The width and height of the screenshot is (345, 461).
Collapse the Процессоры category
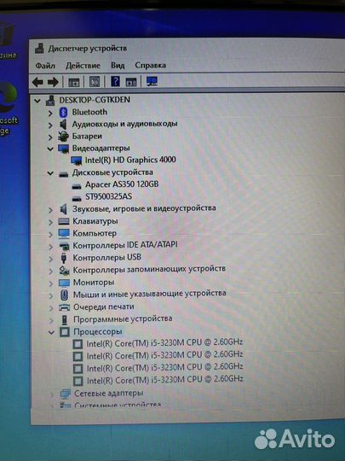coord(51,333)
